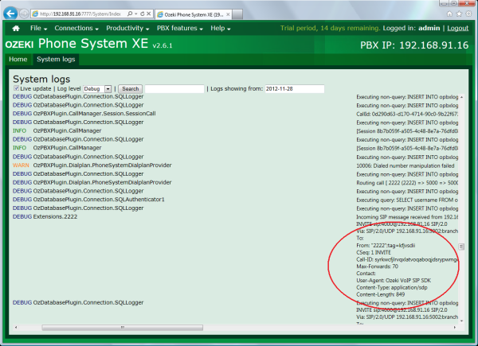The width and height of the screenshot is (478, 346).
Task: Select the DEBUG Extensions.2222 log entry
Action: [45, 216]
